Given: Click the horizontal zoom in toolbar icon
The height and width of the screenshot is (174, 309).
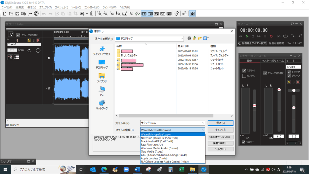Looking at the screenshot, I should (x=99, y=14).
